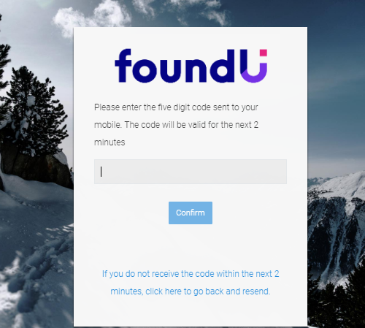The height and width of the screenshot is (328, 365).
Task: Select 'click here to go back and resend' text
Action: tap(208, 291)
